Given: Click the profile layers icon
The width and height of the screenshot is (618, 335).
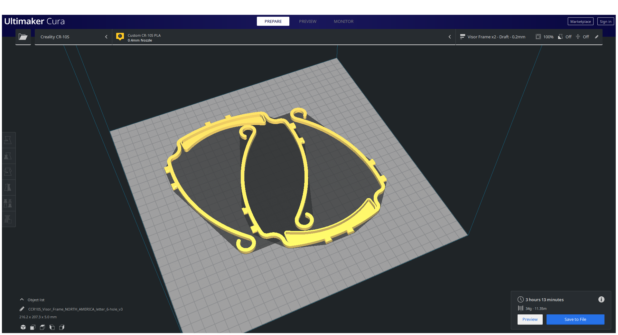Looking at the screenshot, I should pyautogui.click(x=463, y=37).
